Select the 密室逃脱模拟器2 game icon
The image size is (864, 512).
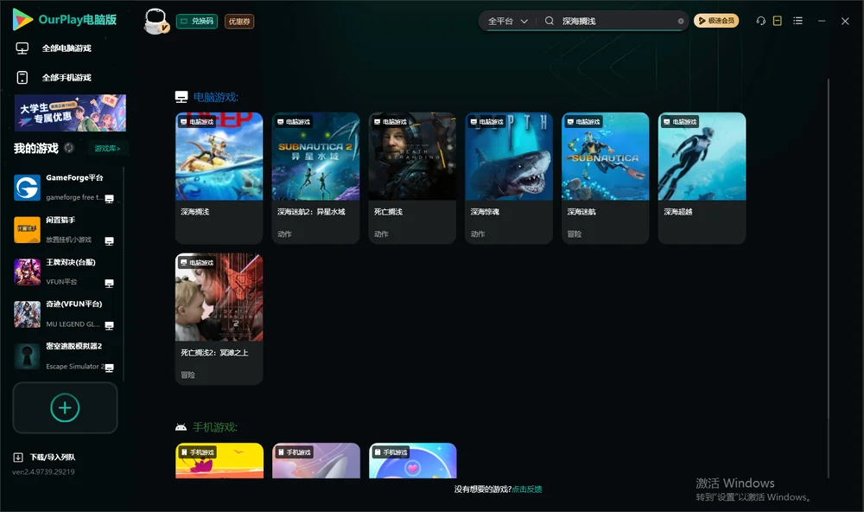click(x=27, y=356)
